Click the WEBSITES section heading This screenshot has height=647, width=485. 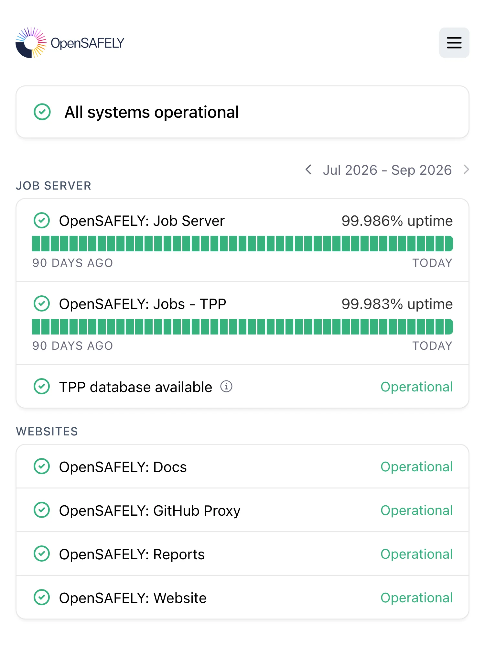point(47,432)
